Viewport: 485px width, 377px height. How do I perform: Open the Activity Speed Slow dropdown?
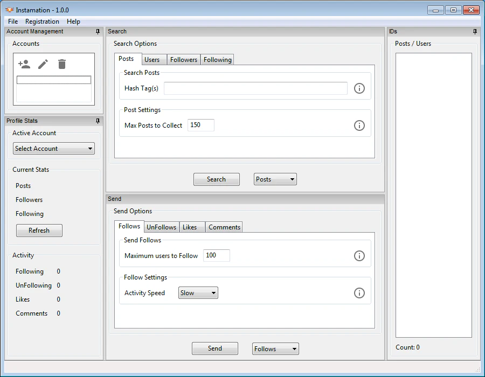198,292
